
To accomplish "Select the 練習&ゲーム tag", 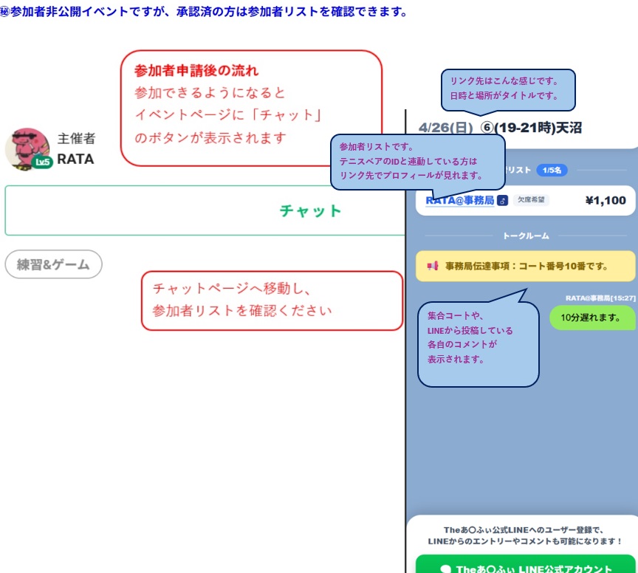I will (53, 264).
